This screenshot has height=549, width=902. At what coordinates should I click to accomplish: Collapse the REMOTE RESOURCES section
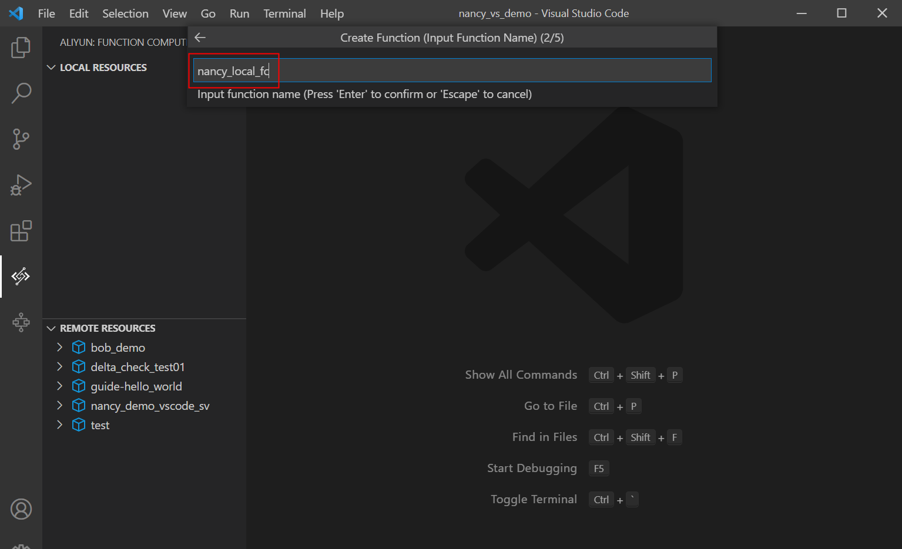point(51,328)
